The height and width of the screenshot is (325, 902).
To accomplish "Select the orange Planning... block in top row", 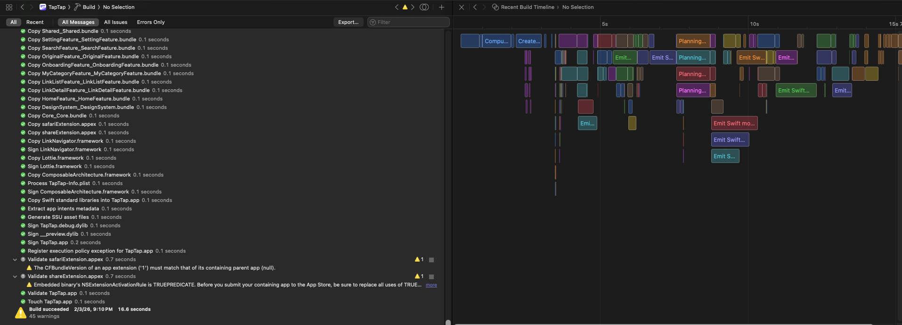I will (x=693, y=41).
